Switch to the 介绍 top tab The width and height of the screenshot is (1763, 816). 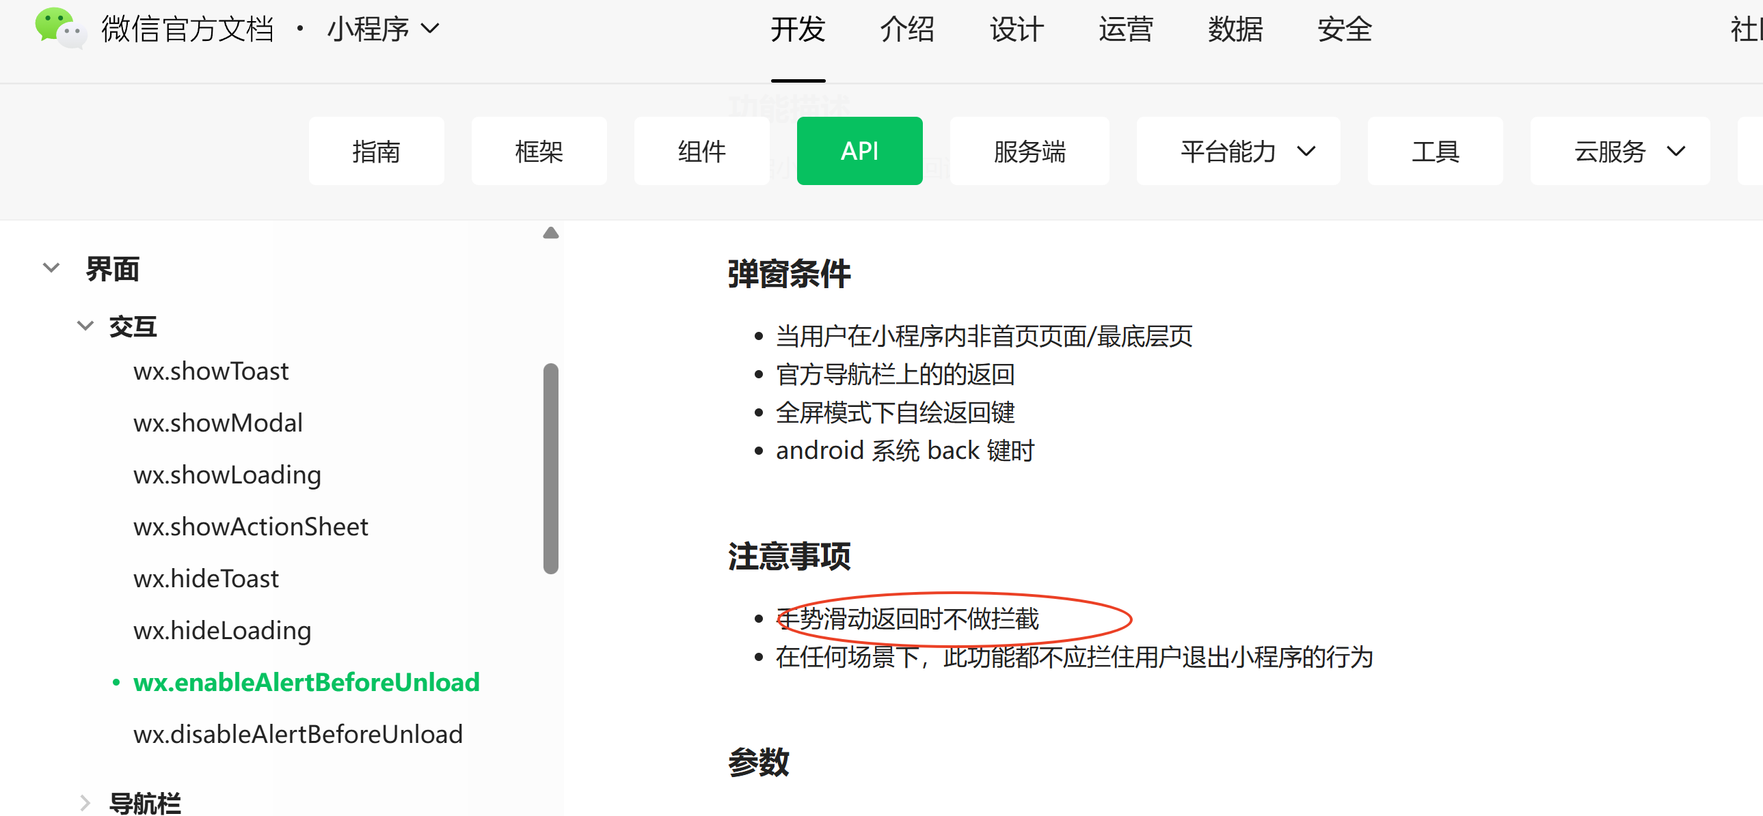pyautogui.click(x=907, y=29)
